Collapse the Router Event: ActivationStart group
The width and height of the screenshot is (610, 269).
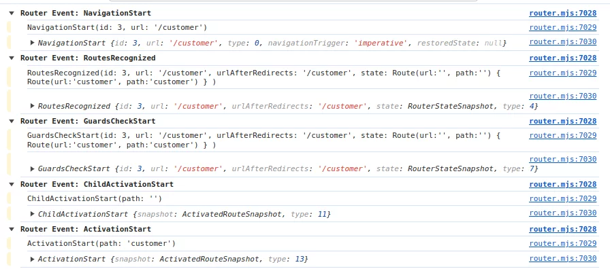pyautogui.click(x=12, y=230)
